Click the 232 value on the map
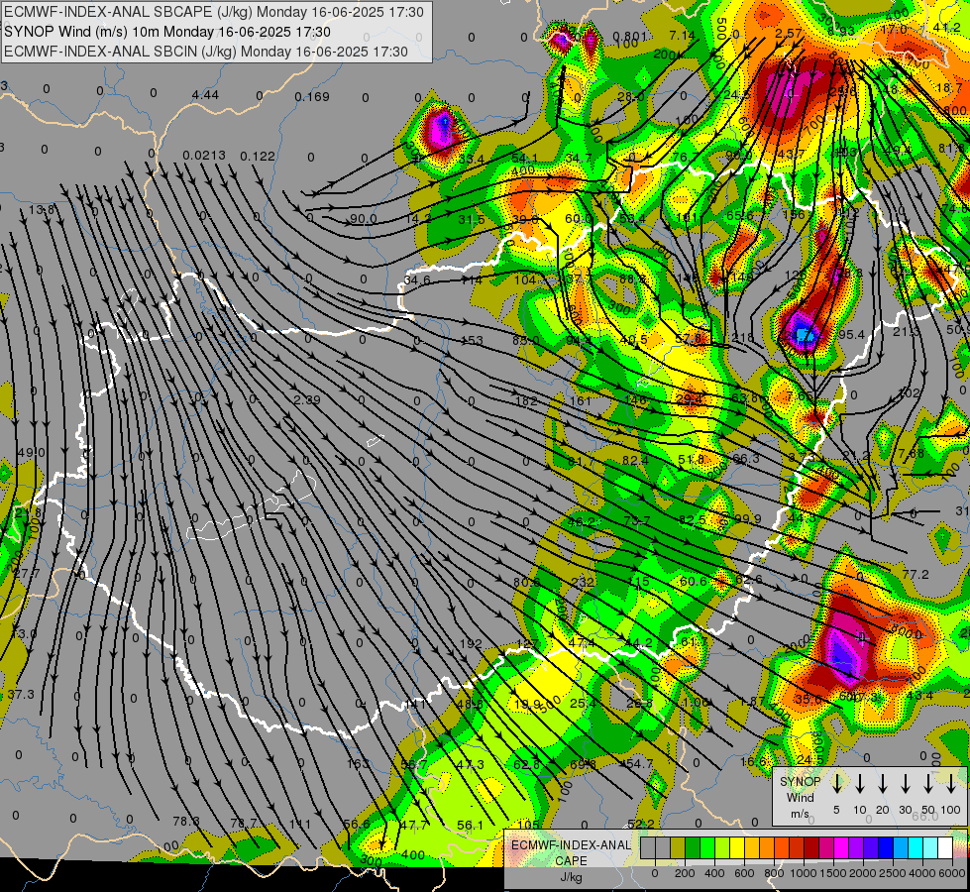This screenshot has width=970, height=892. click(583, 582)
